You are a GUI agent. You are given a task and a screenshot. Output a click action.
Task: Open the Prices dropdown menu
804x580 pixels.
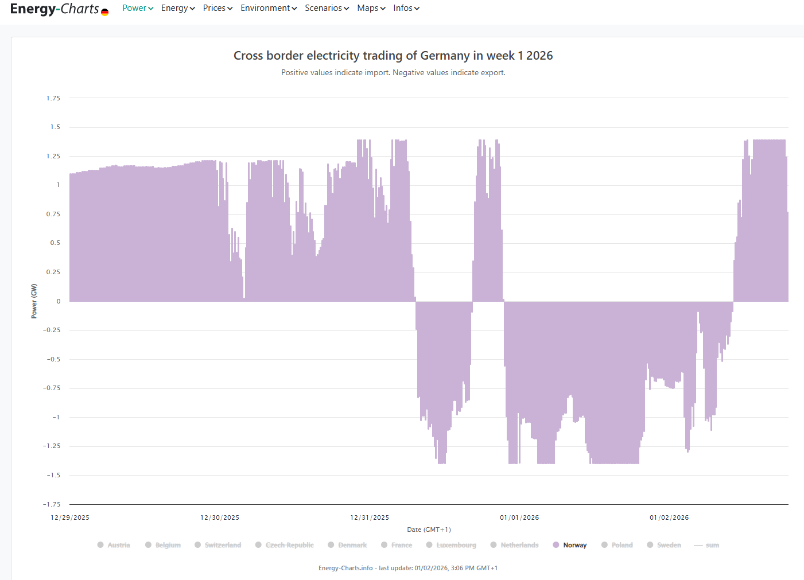click(217, 8)
